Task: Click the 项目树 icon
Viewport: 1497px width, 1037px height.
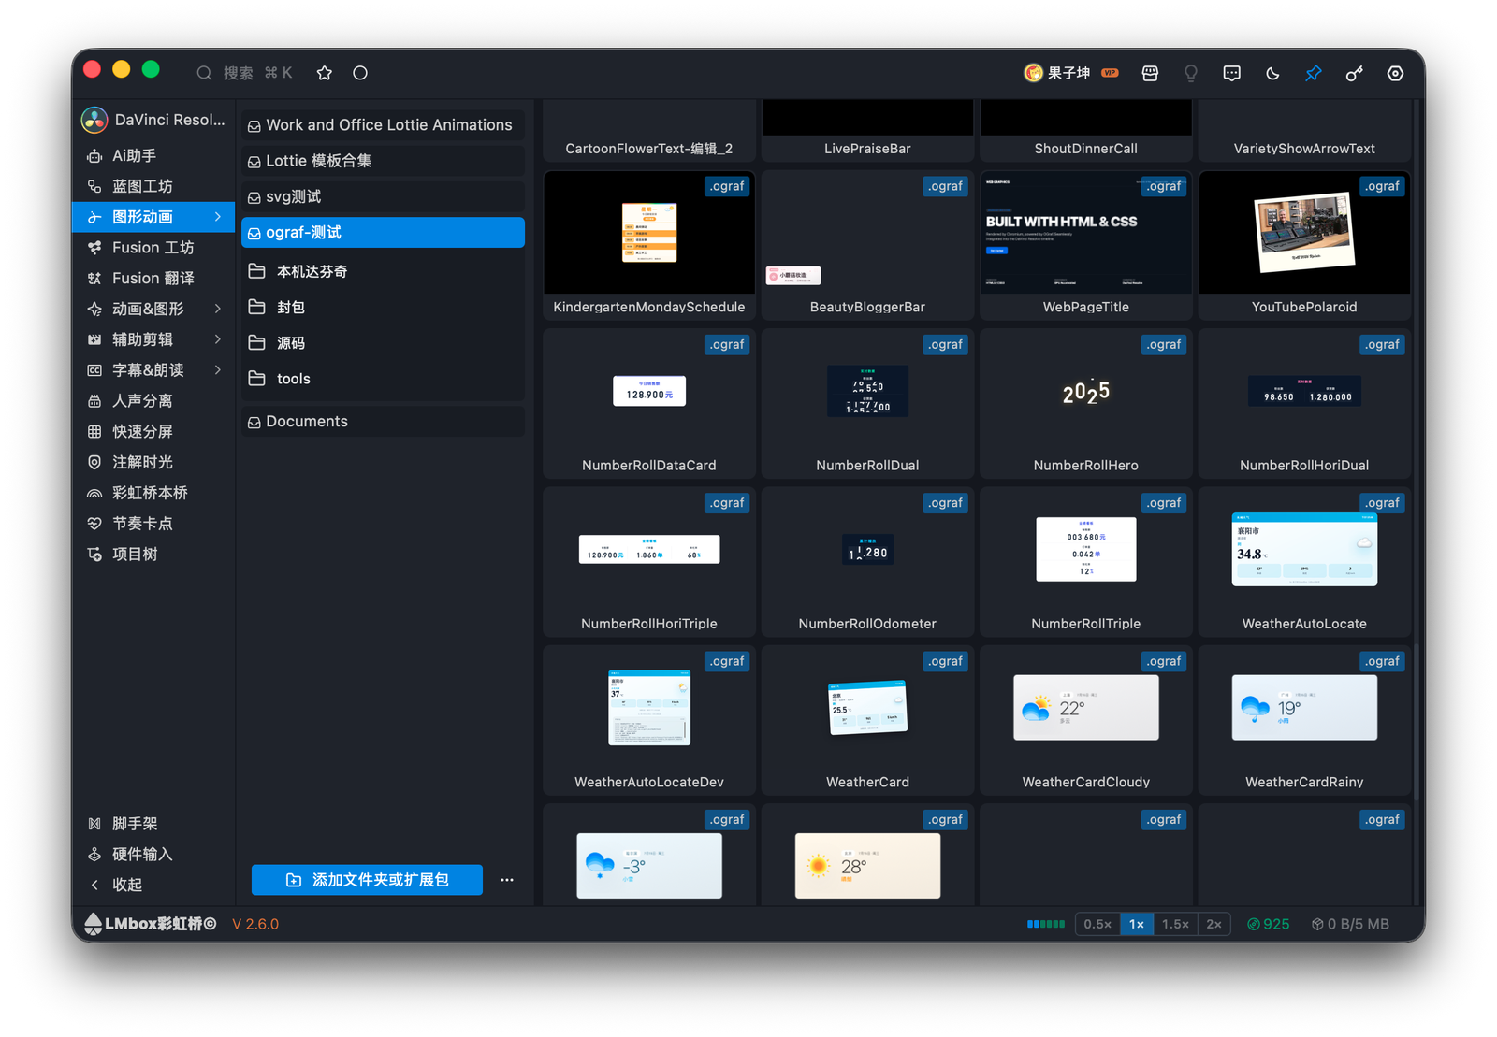Action: point(94,555)
